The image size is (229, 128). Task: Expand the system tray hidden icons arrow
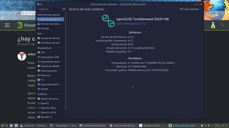212,126
